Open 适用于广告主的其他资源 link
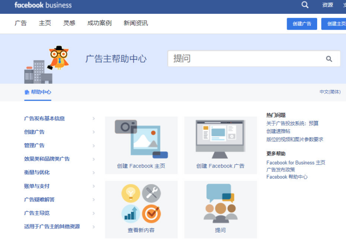This screenshot has height=249, width=346. pyautogui.click(x=52, y=227)
